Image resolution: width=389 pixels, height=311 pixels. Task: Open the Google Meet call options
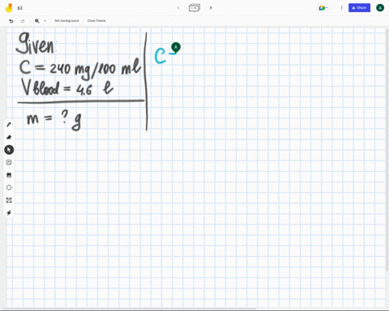(323, 8)
